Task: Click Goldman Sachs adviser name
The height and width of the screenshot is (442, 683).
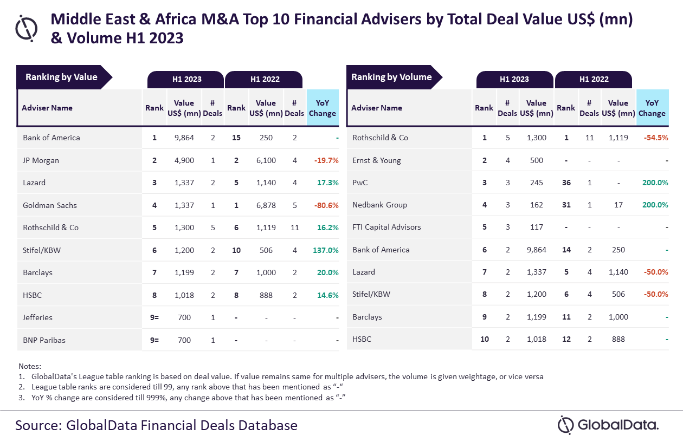Action: [x=50, y=205]
